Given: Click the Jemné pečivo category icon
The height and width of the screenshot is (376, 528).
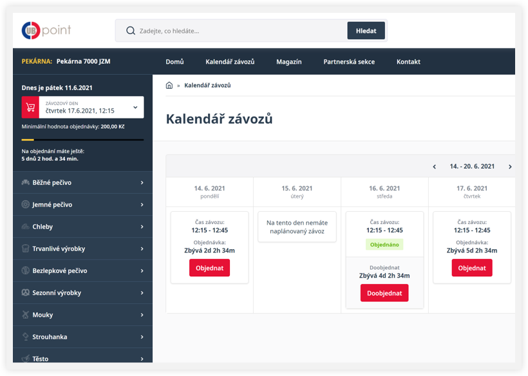Looking at the screenshot, I should tap(26, 205).
